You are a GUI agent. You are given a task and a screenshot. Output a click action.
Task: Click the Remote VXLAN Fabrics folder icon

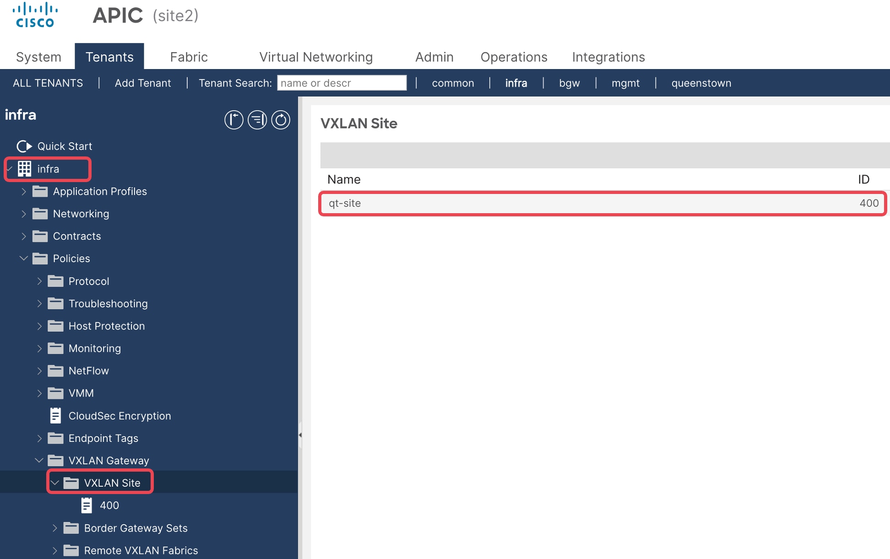[71, 550]
